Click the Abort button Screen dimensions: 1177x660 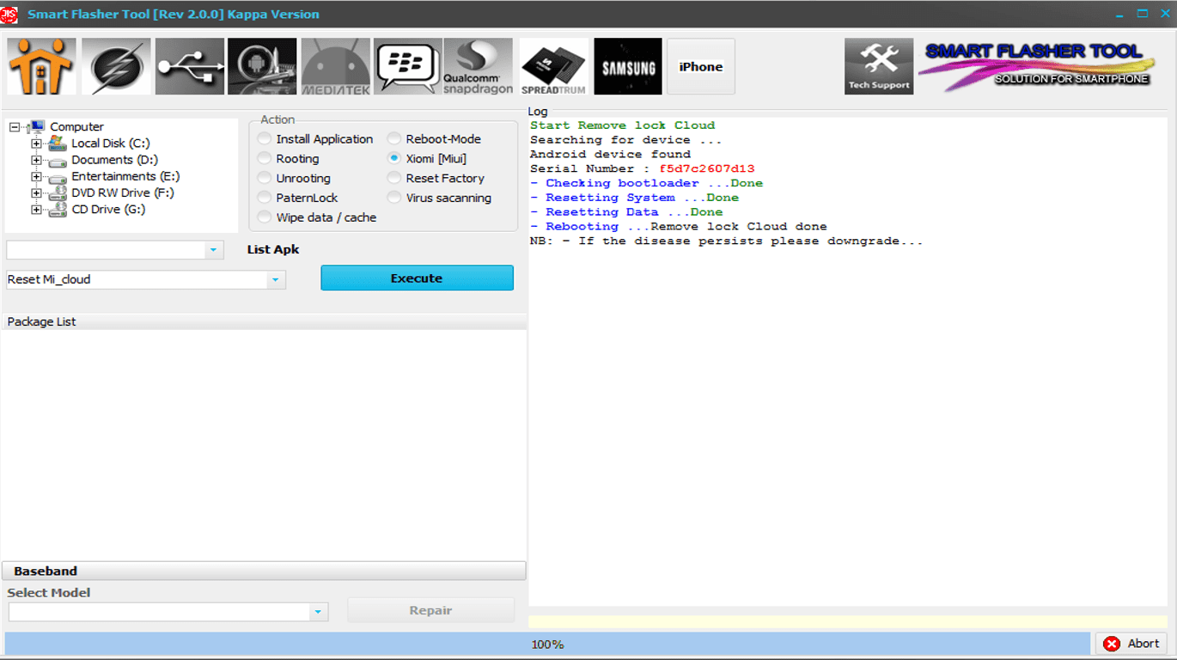1131,644
